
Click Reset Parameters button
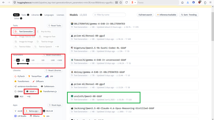52,55
